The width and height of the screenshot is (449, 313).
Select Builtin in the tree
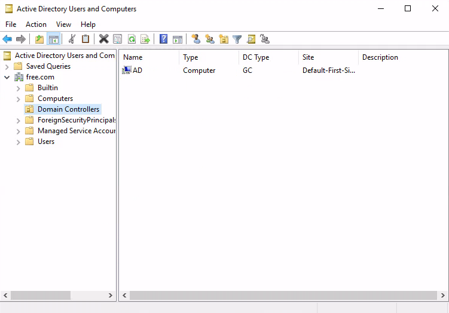pos(48,88)
